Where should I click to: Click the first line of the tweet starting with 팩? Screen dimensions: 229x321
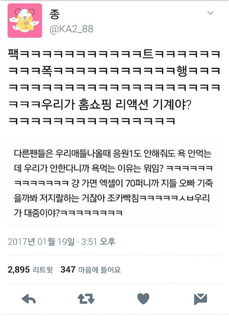click(114, 54)
